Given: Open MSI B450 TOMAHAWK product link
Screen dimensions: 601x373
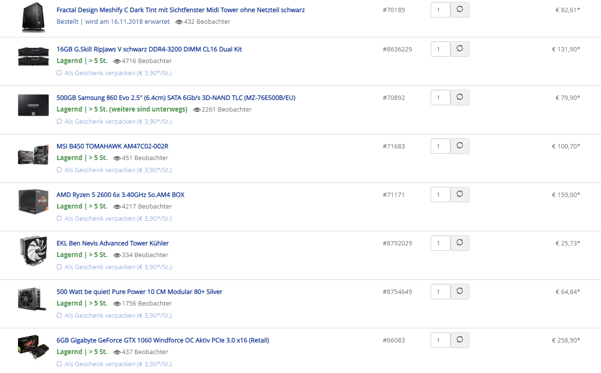Looking at the screenshot, I should point(112,146).
